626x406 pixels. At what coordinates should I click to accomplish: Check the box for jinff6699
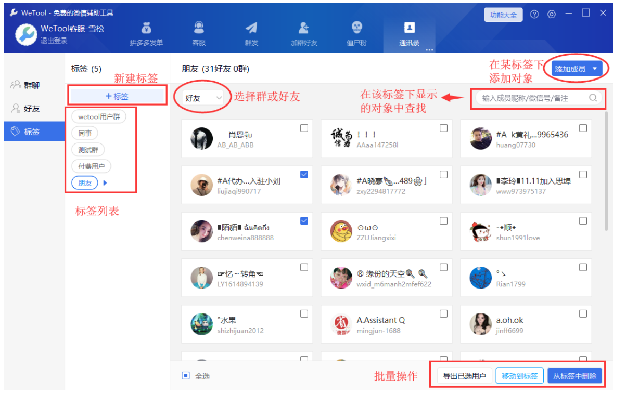583,313
